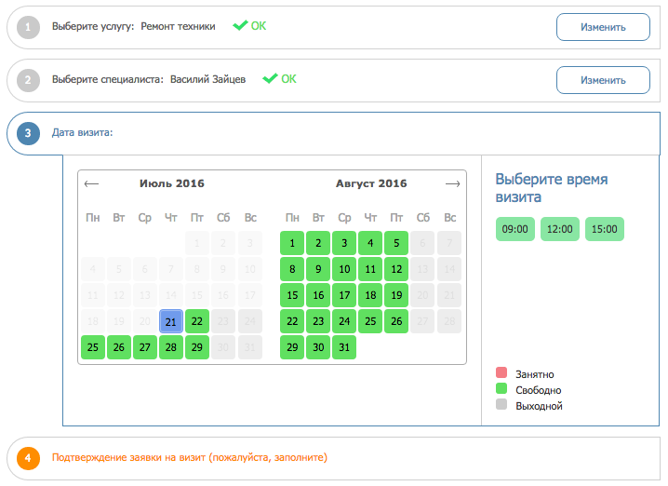This screenshot has width=668, height=486.
Task: Select August 30 in the calendar
Action: pyautogui.click(x=318, y=347)
